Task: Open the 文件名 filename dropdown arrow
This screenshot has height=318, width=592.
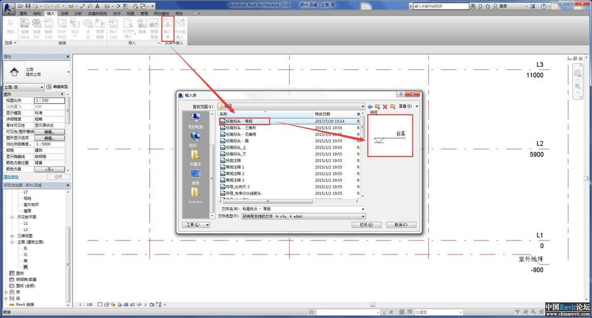Action: (x=363, y=209)
